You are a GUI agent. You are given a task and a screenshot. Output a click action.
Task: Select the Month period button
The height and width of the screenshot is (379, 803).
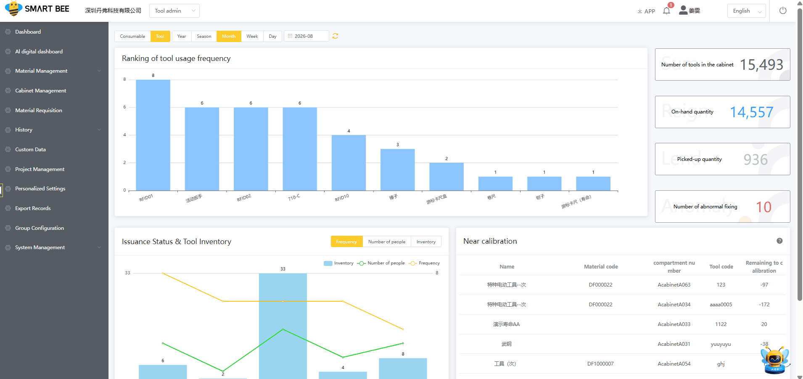coord(229,36)
